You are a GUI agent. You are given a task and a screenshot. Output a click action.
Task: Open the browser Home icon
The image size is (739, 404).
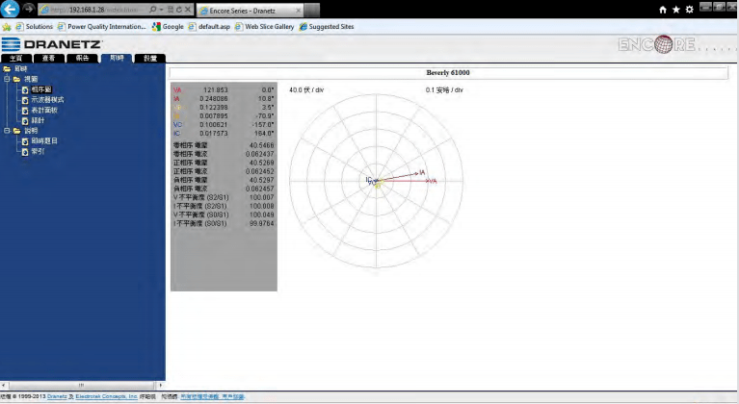point(662,10)
